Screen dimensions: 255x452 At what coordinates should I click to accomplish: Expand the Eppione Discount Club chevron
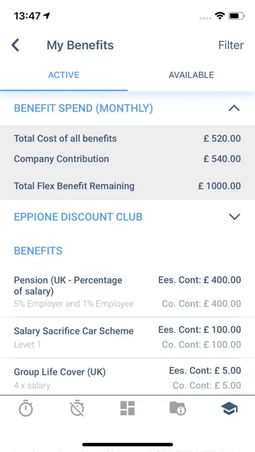pos(234,217)
